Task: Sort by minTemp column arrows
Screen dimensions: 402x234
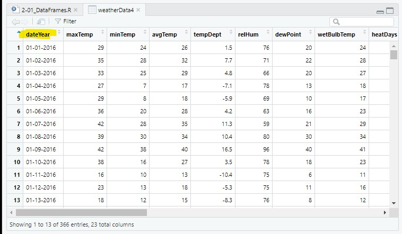Action: pos(145,32)
